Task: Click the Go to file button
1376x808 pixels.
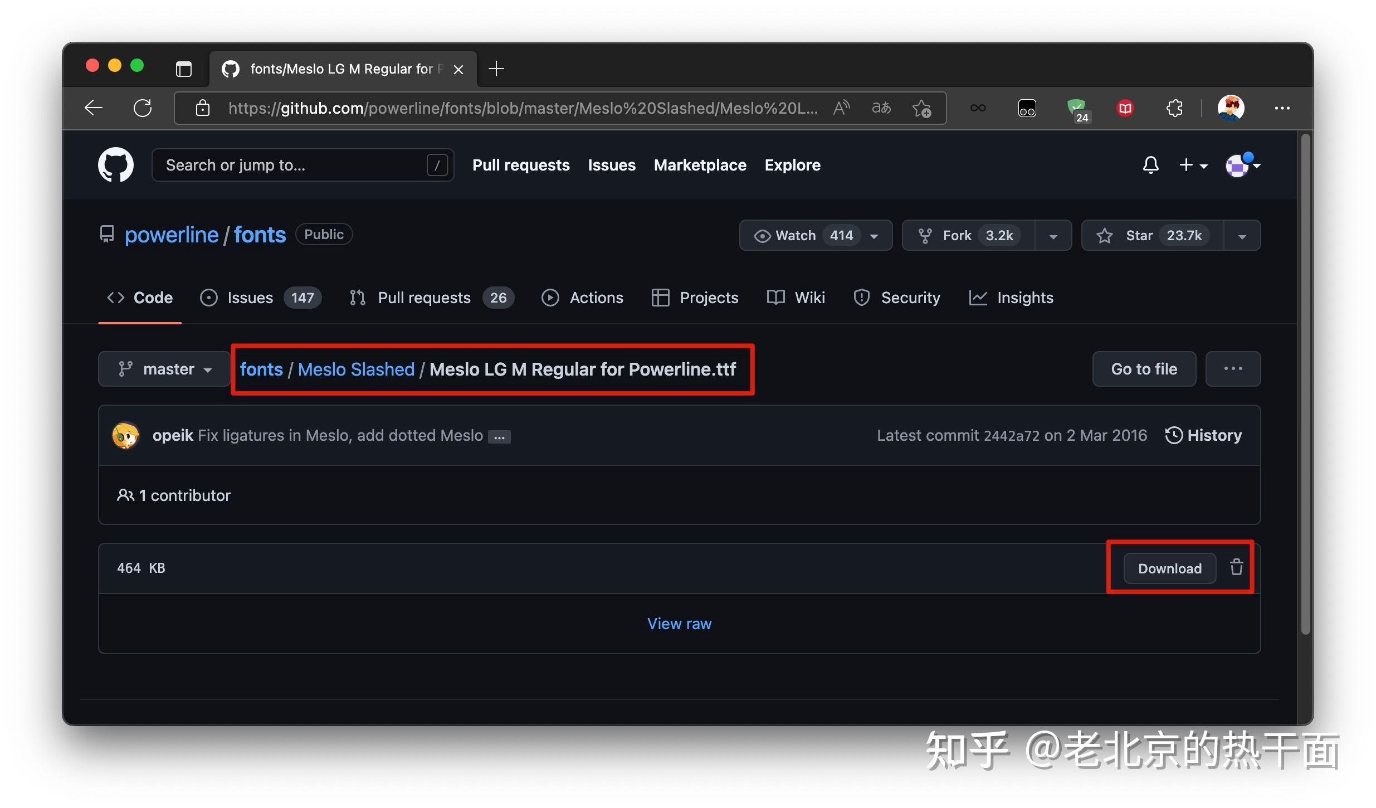Action: point(1143,368)
